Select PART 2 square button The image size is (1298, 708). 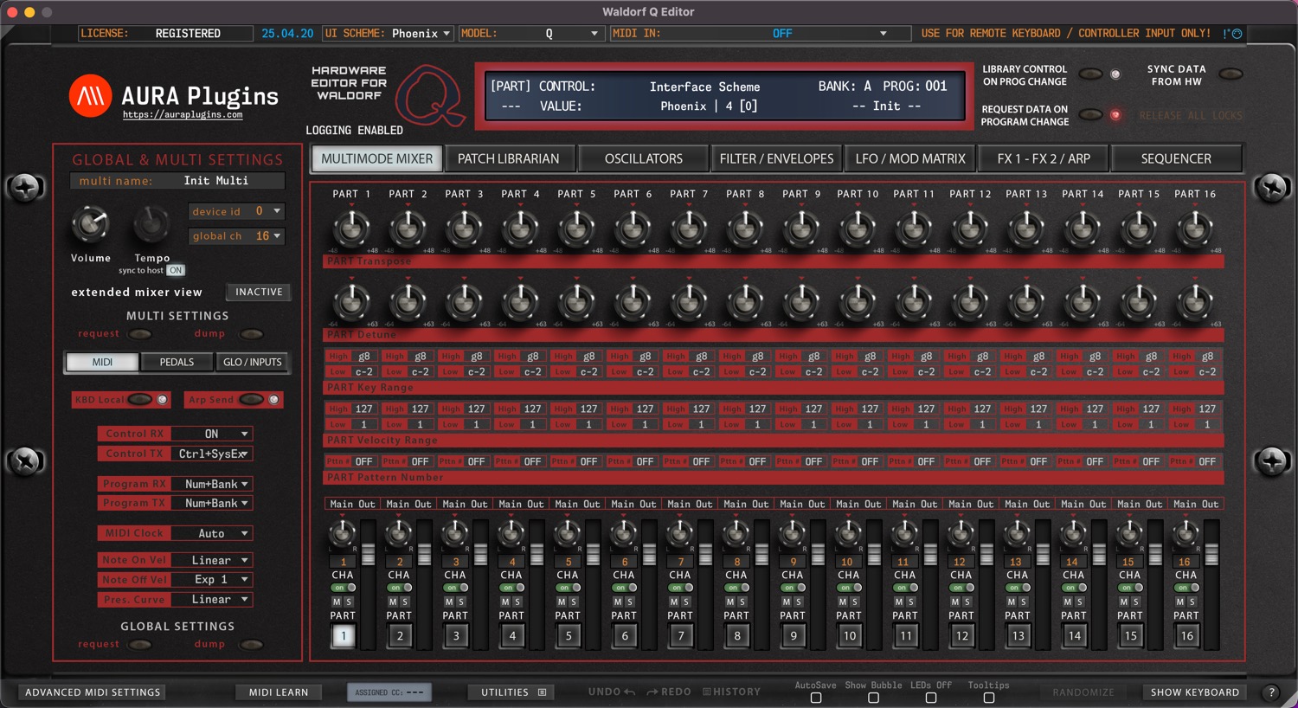[x=400, y=636]
